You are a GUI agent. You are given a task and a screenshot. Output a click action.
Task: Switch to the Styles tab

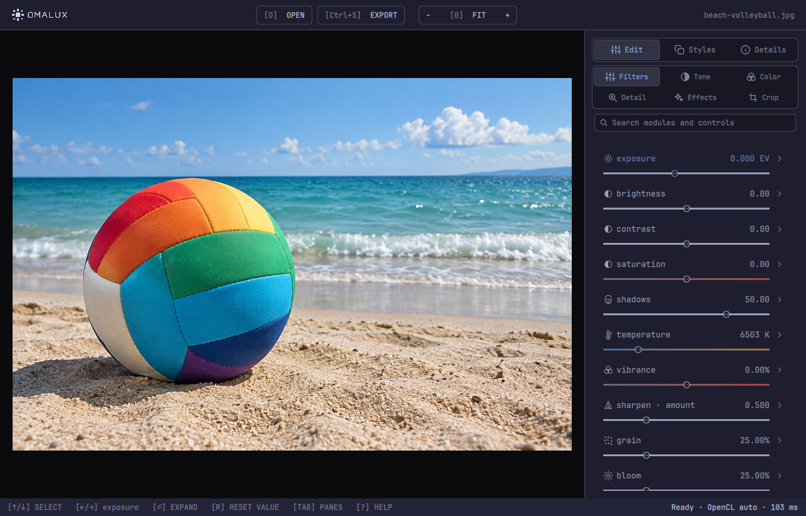695,50
